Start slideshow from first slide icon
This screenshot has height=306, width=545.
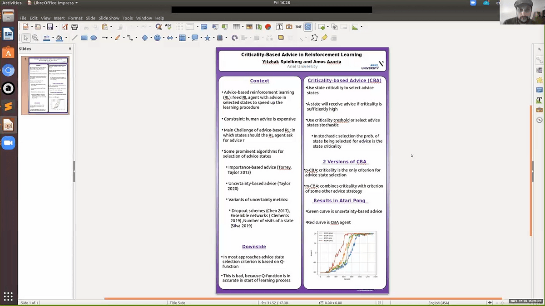coord(215,27)
